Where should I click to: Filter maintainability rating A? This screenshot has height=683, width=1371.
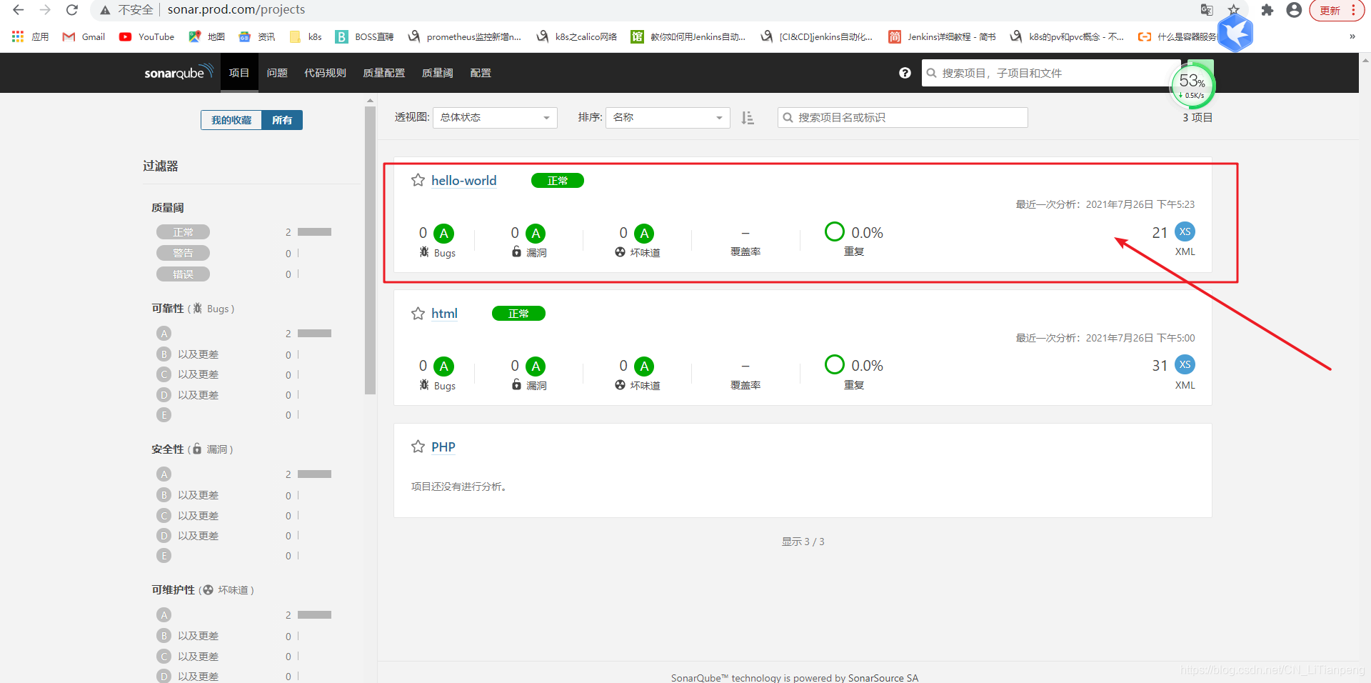(164, 615)
